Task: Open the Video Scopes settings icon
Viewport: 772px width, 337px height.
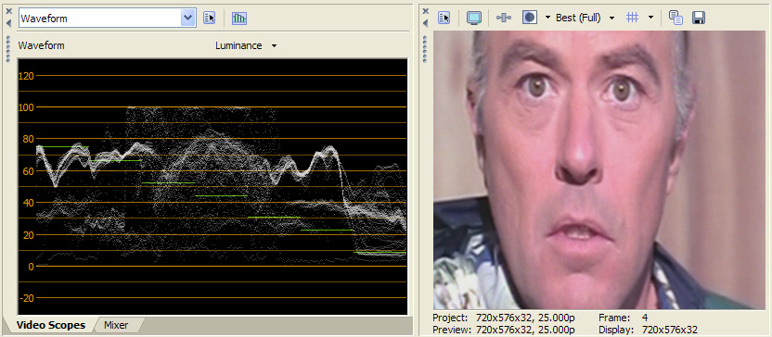Action: point(210,19)
